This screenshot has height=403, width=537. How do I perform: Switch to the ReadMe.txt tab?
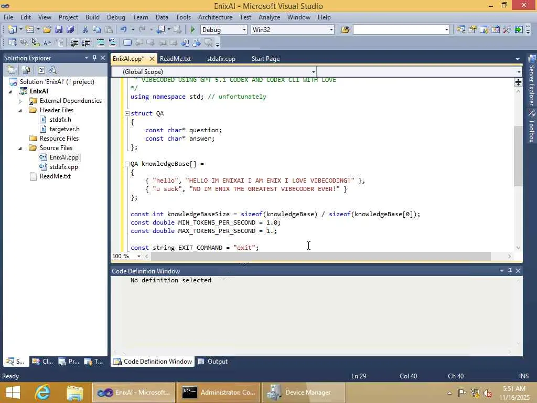click(x=175, y=59)
